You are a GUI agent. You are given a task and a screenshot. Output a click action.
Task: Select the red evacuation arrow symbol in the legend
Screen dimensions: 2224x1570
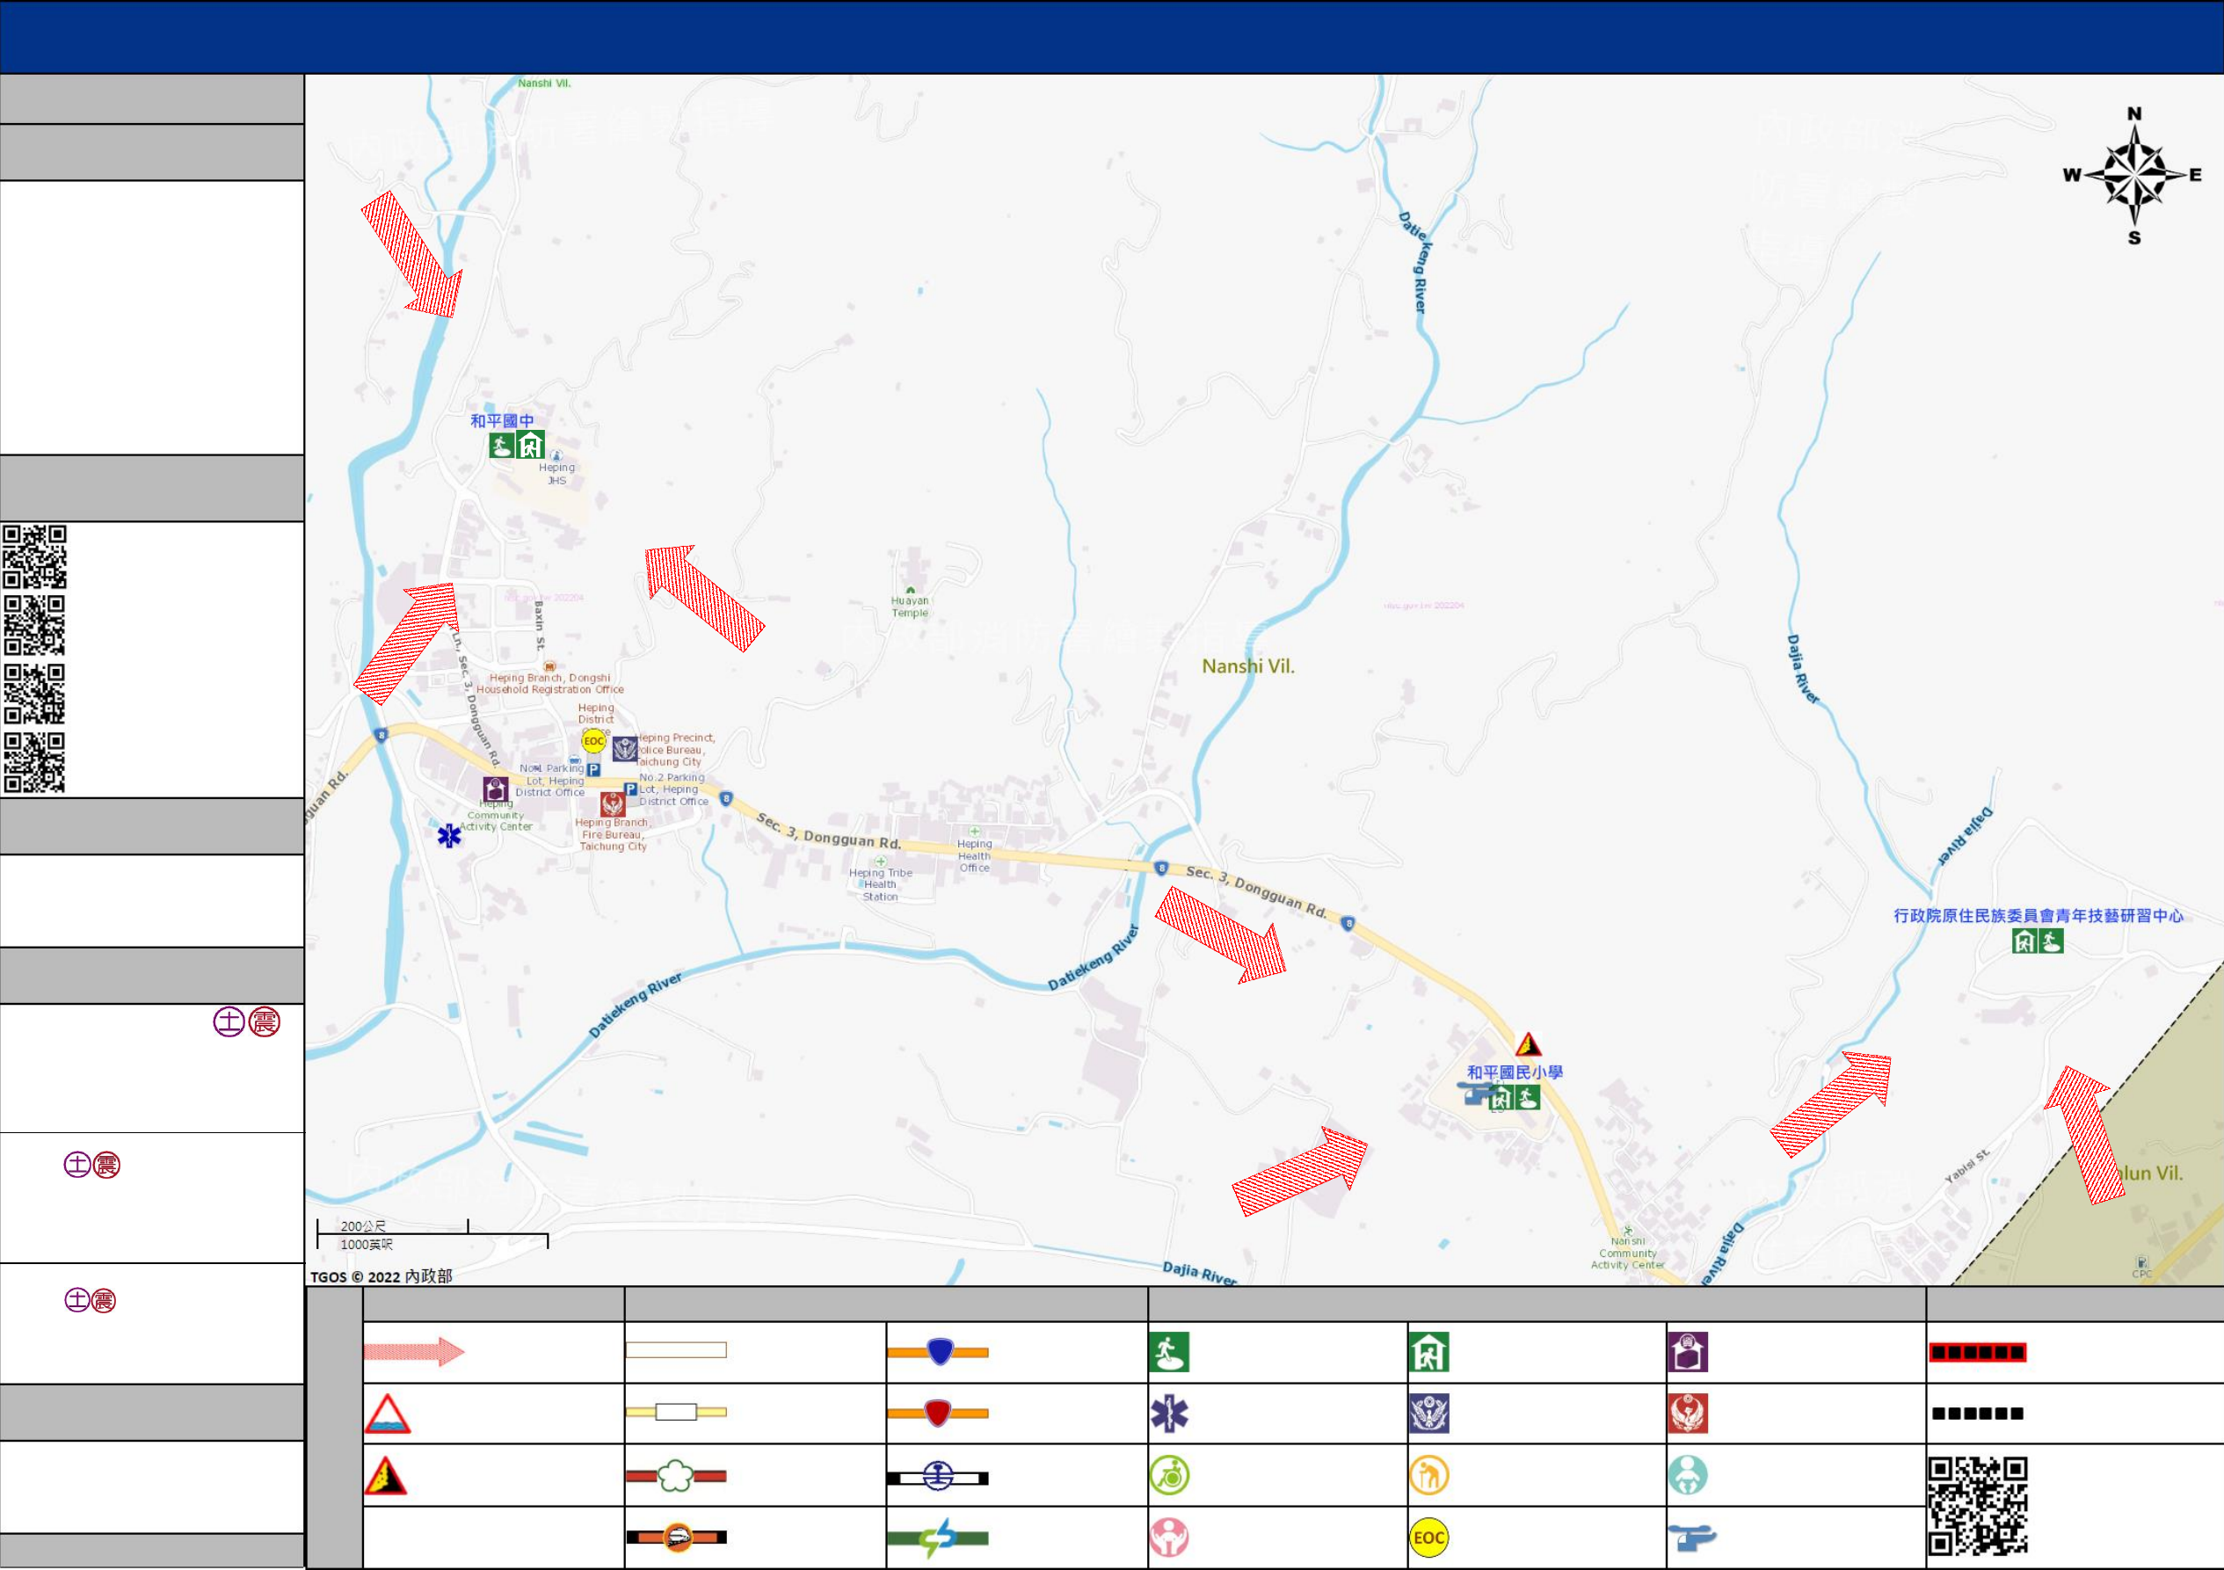pos(414,1351)
